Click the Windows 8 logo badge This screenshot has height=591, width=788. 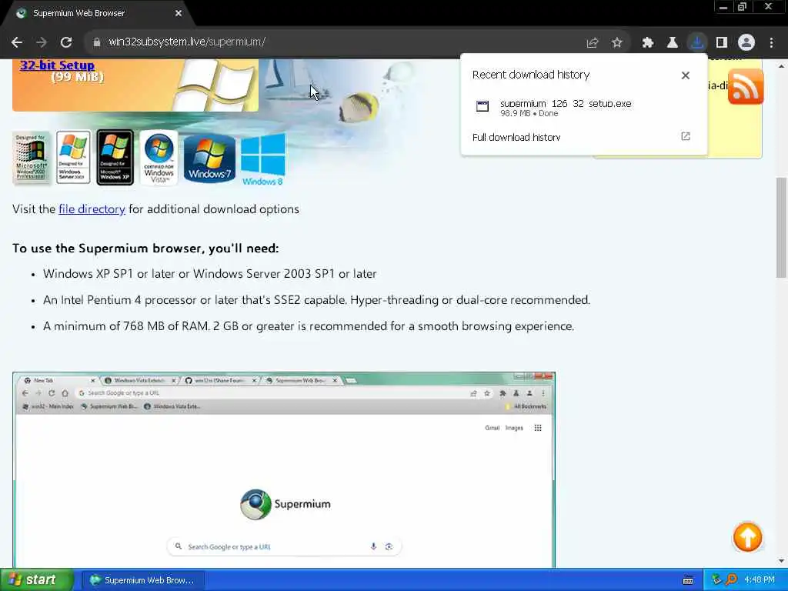pyautogui.click(x=263, y=160)
